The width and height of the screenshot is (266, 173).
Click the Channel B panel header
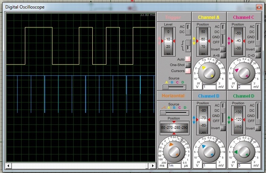point(209,96)
